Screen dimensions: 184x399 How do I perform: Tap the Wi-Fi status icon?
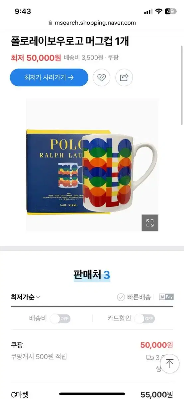tap(158, 11)
